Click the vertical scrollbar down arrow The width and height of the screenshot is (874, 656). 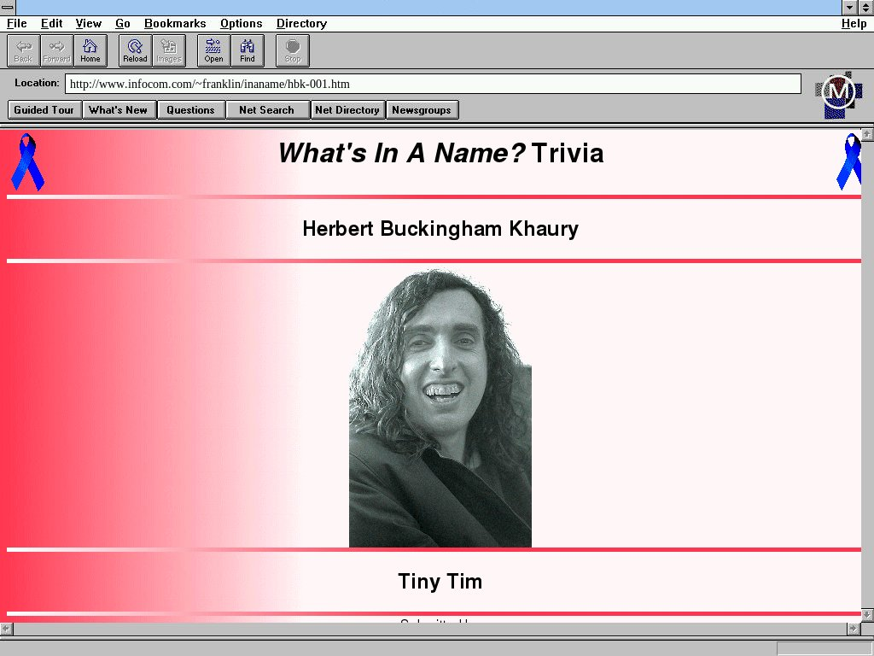pos(867,615)
